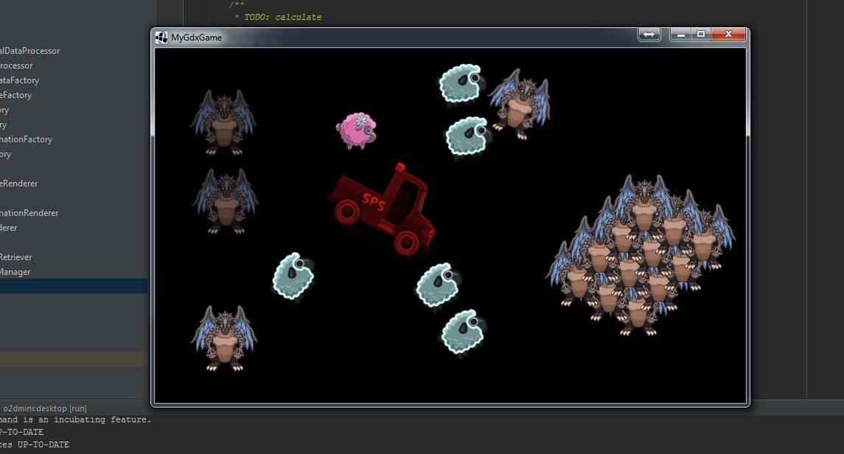Select the Manager item in the IDE tree
Image resolution: width=844 pixels, height=454 pixels.
[x=15, y=272]
